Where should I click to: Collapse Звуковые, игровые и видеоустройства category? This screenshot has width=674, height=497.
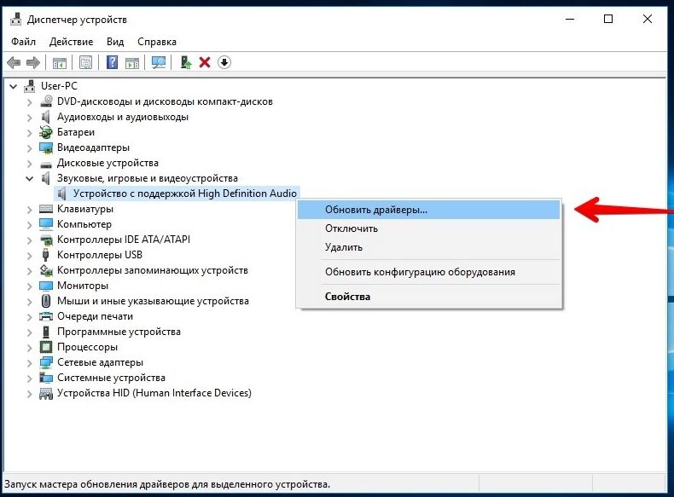(x=30, y=178)
